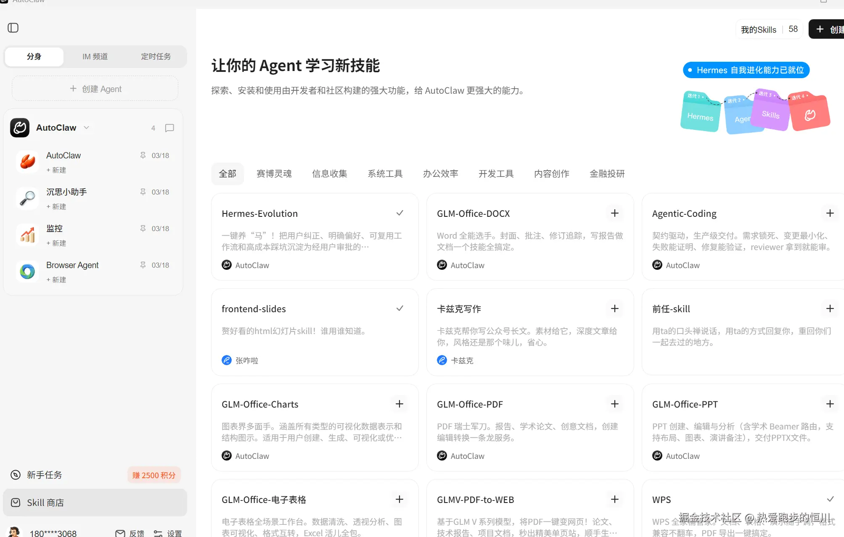Add the GLM-Office-DOCX skill via plus icon
The image size is (844, 537).
pos(614,213)
